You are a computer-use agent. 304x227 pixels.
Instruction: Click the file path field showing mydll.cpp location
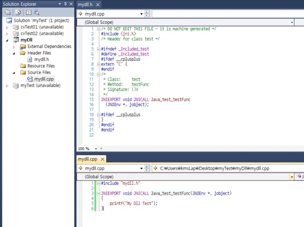228,168
